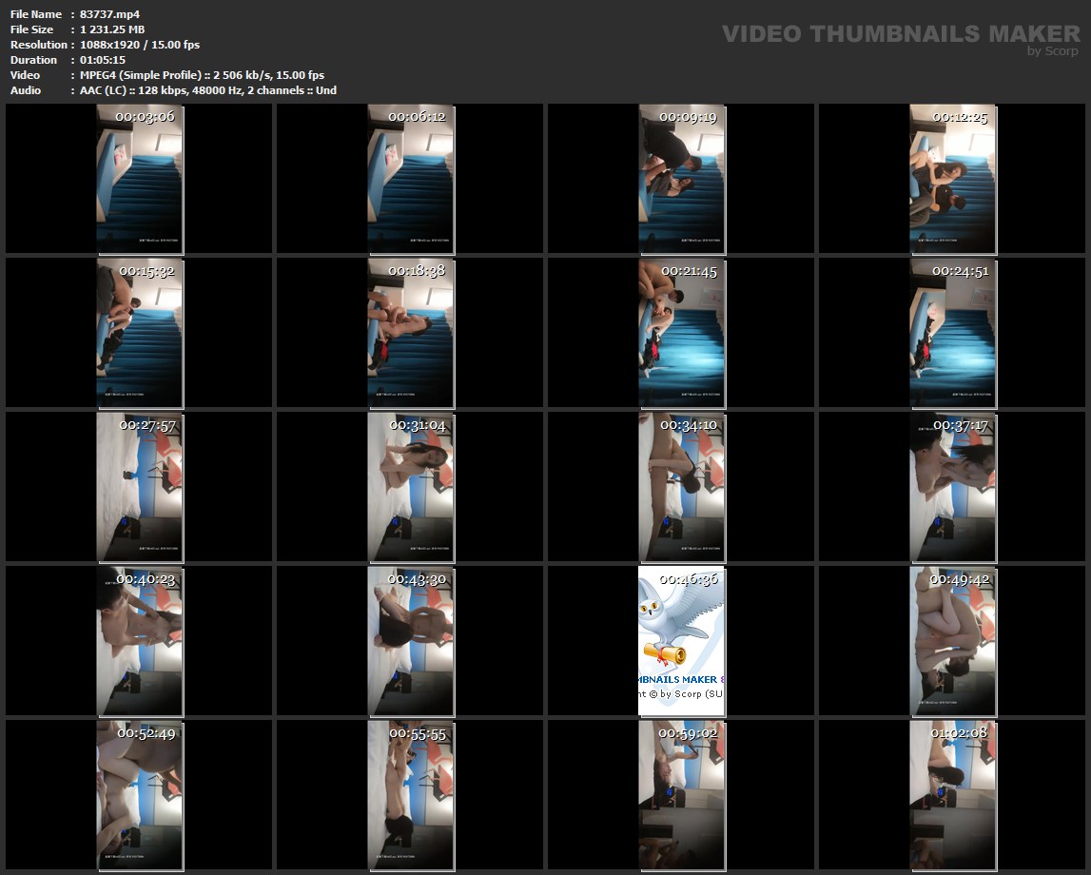Select the thumbnail stamped 00:24:51
Viewport: 1091px width, 875px height.
pos(952,333)
